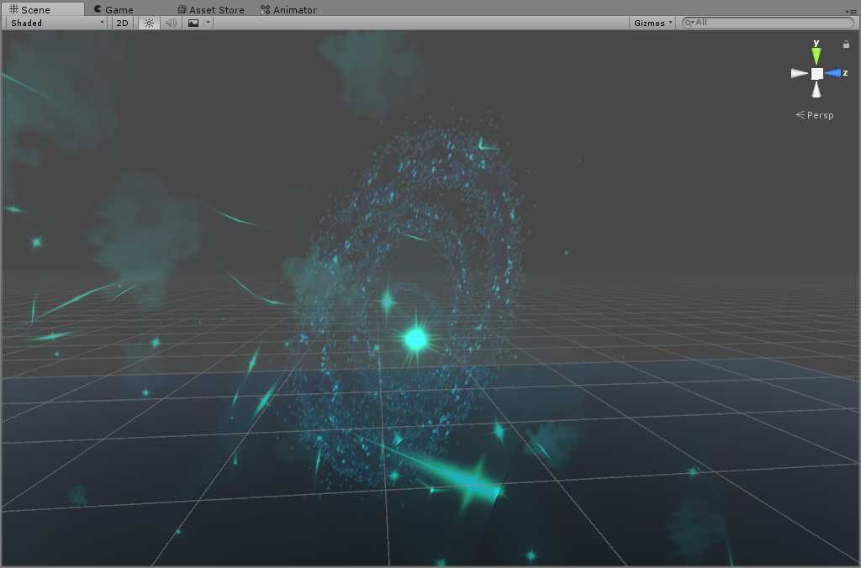Switch to the Game tab
Screen dimensions: 861x568
pos(114,9)
